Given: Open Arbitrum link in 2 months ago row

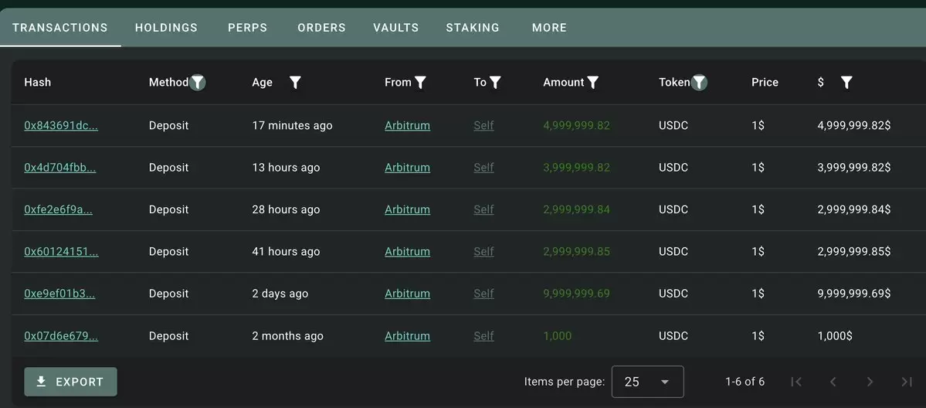Looking at the screenshot, I should [x=408, y=336].
